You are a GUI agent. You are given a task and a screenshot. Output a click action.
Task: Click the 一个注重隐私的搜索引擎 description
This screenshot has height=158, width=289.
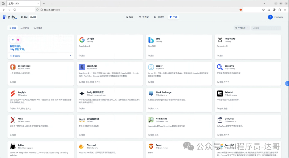[x=20, y=73]
